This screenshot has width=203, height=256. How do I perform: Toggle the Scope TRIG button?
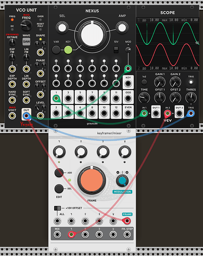point(191,82)
